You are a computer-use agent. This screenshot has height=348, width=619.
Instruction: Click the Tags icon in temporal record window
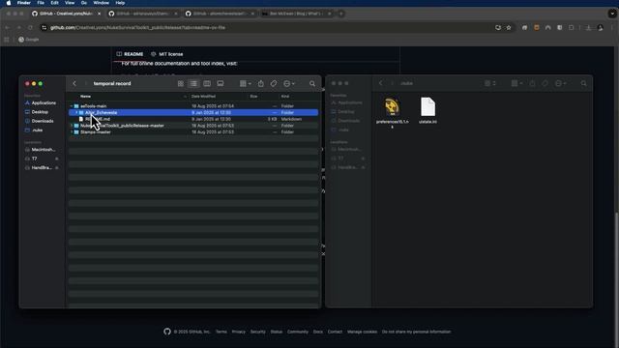tap(274, 84)
